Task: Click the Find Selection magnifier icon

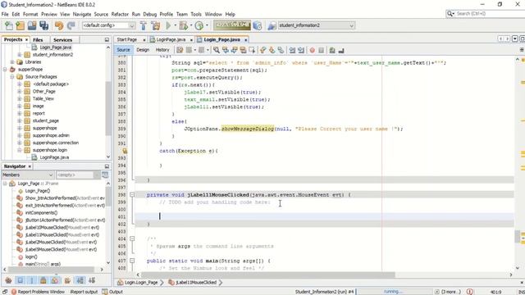Action: pos(217,50)
